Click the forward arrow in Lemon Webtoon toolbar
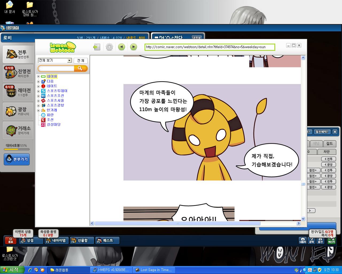This screenshot has width=342, height=274. pyautogui.click(x=134, y=47)
